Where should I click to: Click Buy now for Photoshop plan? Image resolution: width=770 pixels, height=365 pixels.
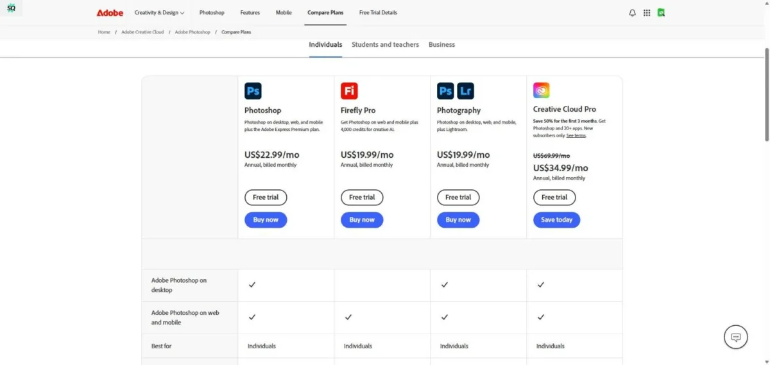[x=266, y=220]
